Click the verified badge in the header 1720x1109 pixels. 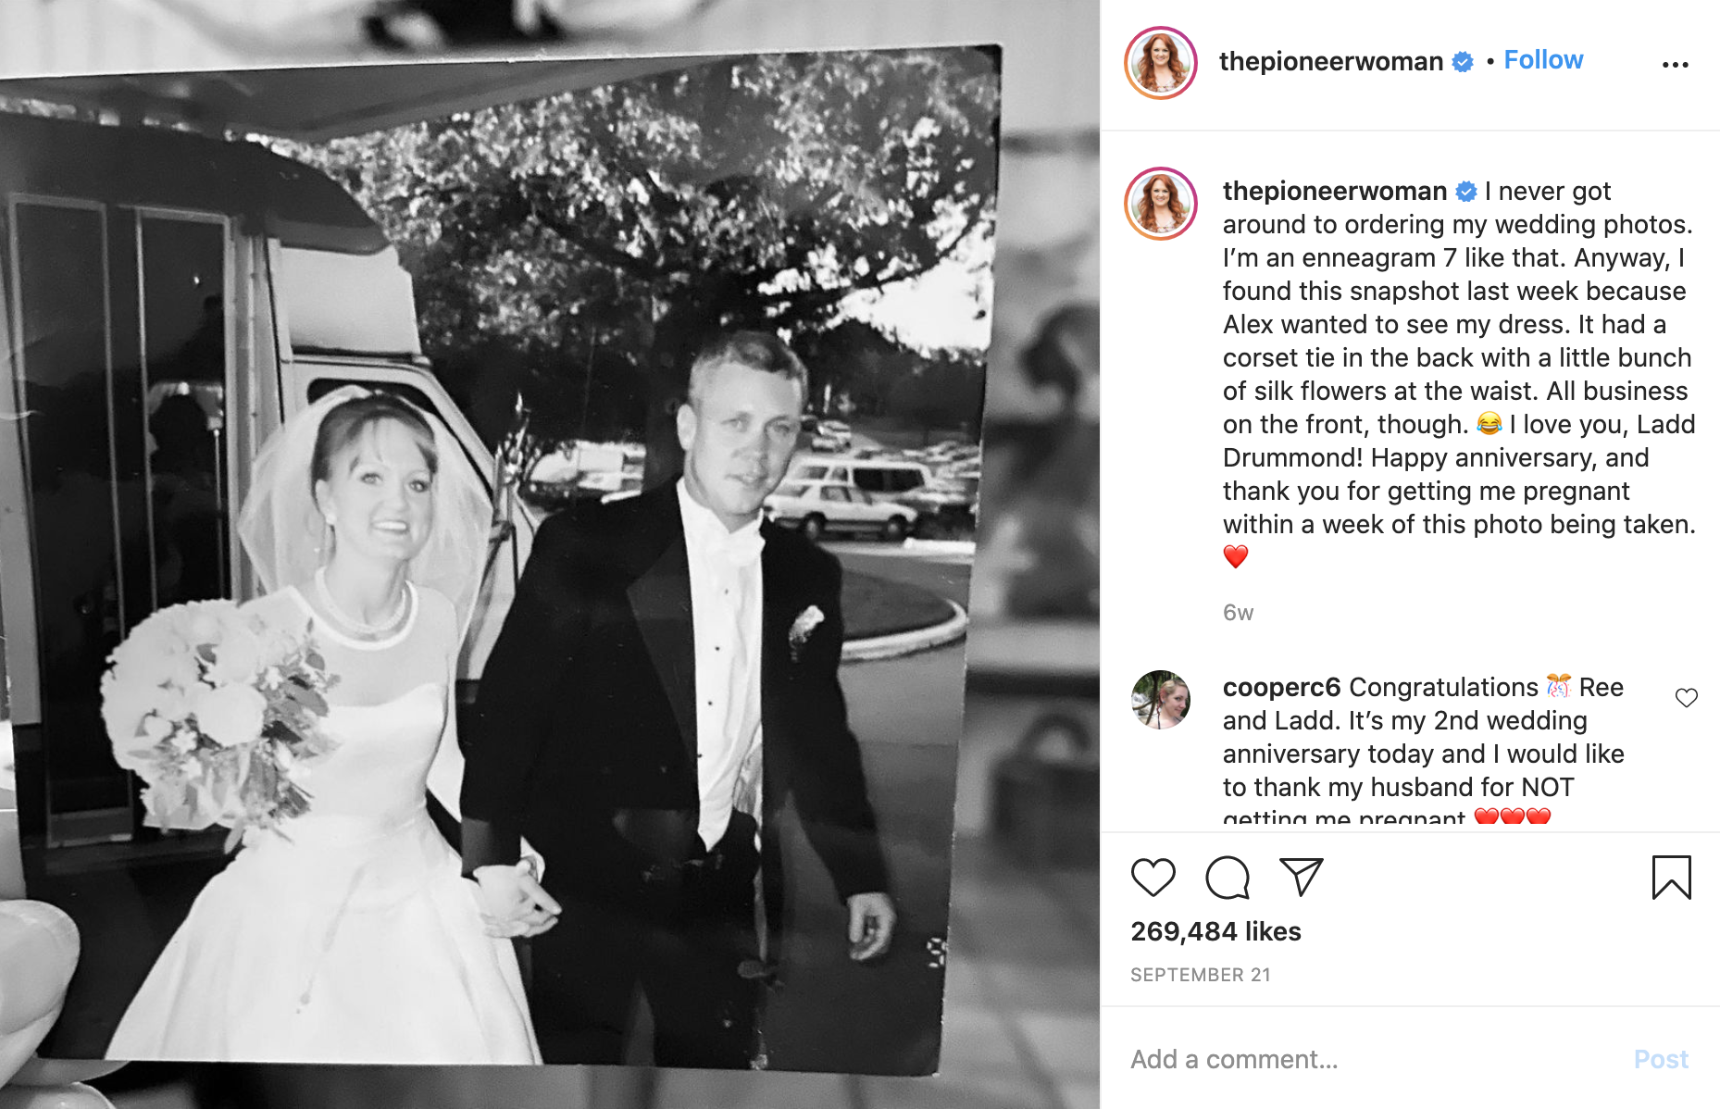click(1463, 62)
